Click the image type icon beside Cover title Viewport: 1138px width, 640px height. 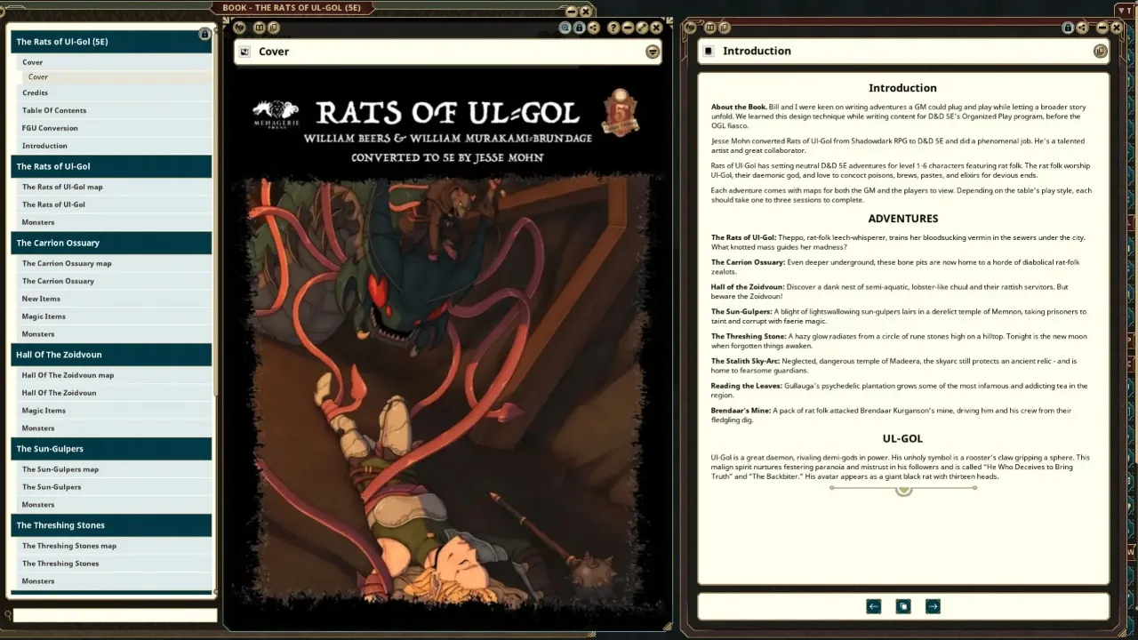pos(245,52)
